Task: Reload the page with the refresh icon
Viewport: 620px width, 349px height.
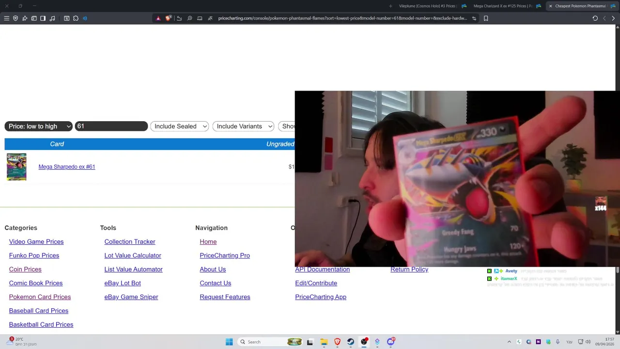Action: pyautogui.click(x=595, y=18)
